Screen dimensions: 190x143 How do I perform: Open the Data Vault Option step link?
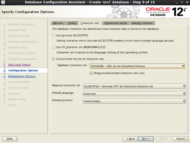[x=19, y=65]
